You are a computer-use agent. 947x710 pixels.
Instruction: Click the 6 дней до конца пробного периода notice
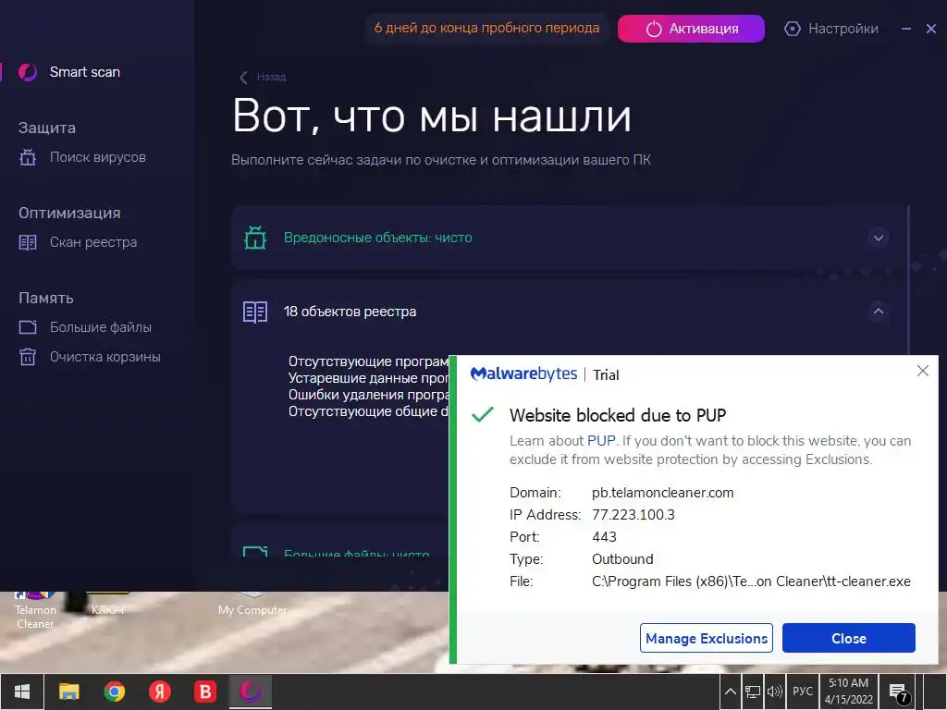[486, 28]
